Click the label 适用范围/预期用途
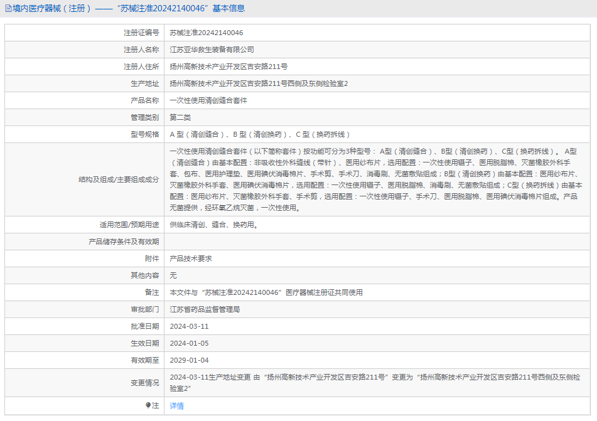This screenshot has height=421, width=597. pos(129,225)
